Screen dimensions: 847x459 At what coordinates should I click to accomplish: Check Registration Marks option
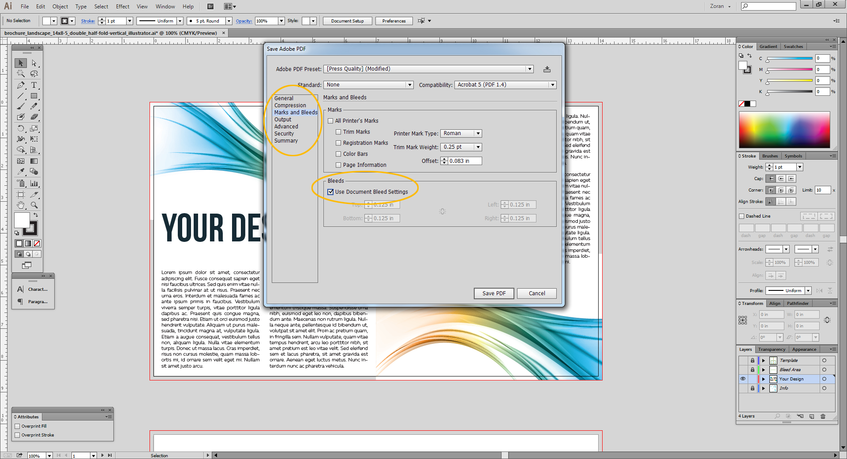tap(338, 143)
